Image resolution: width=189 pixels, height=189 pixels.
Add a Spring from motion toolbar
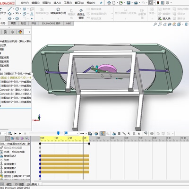tap(119, 134)
